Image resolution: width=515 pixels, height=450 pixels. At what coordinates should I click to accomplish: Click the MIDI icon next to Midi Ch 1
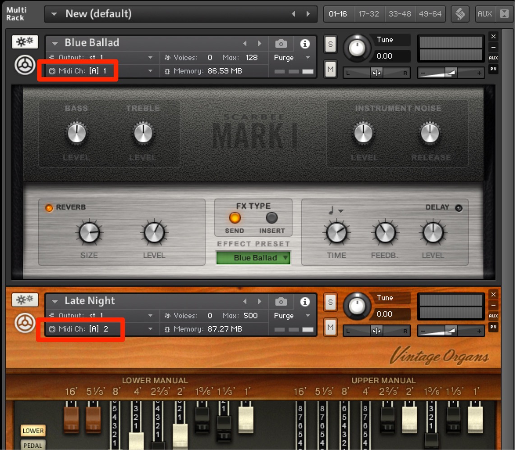pyautogui.click(x=52, y=71)
